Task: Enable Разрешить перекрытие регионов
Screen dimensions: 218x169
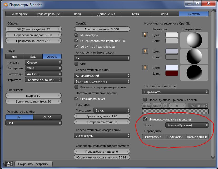Action: coord(76,87)
